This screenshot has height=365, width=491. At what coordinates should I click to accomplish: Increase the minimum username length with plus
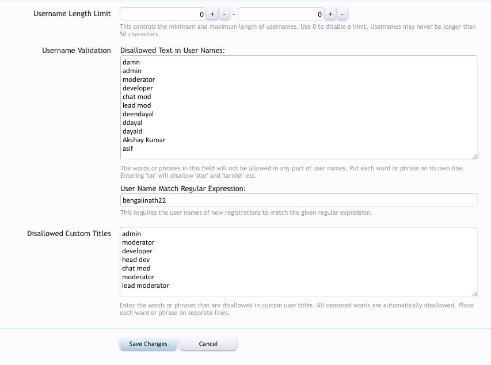[212, 14]
